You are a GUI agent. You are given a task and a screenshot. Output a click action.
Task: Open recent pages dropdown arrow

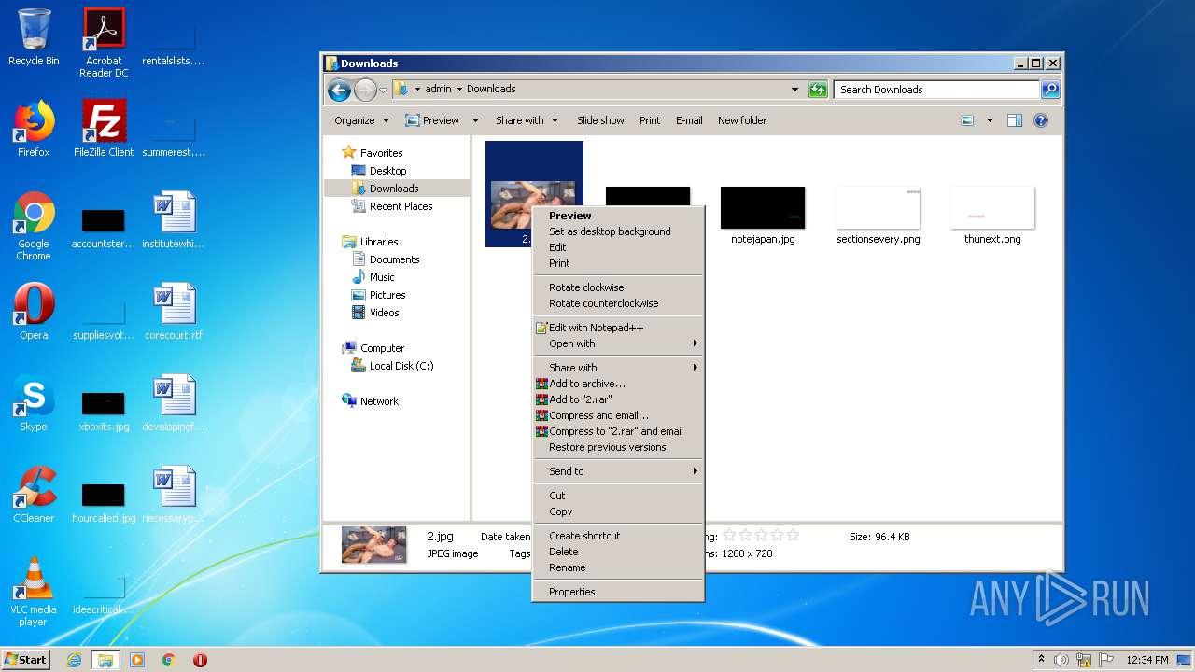point(383,91)
